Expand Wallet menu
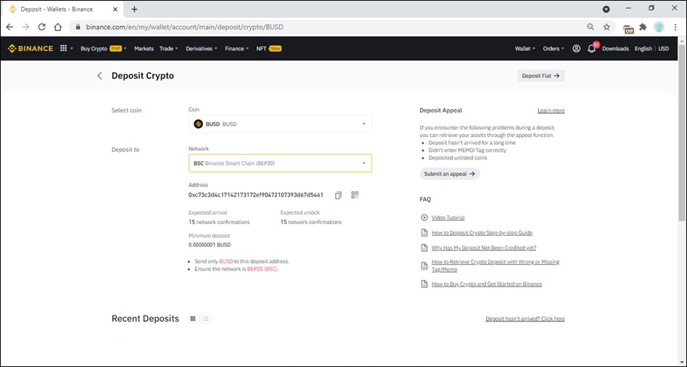The height and width of the screenshot is (367, 687). point(525,49)
